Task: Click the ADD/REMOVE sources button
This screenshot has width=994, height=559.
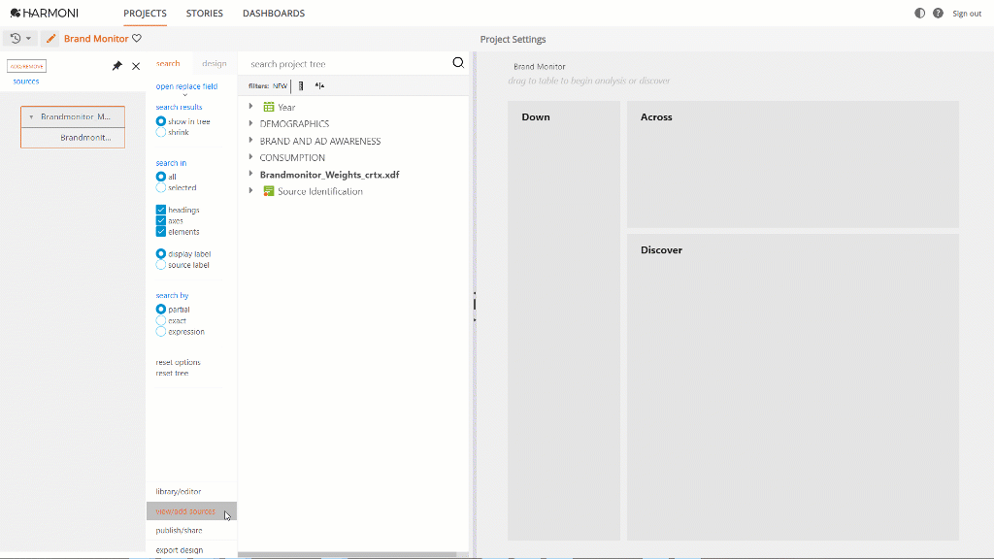Action: coord(26,66)
